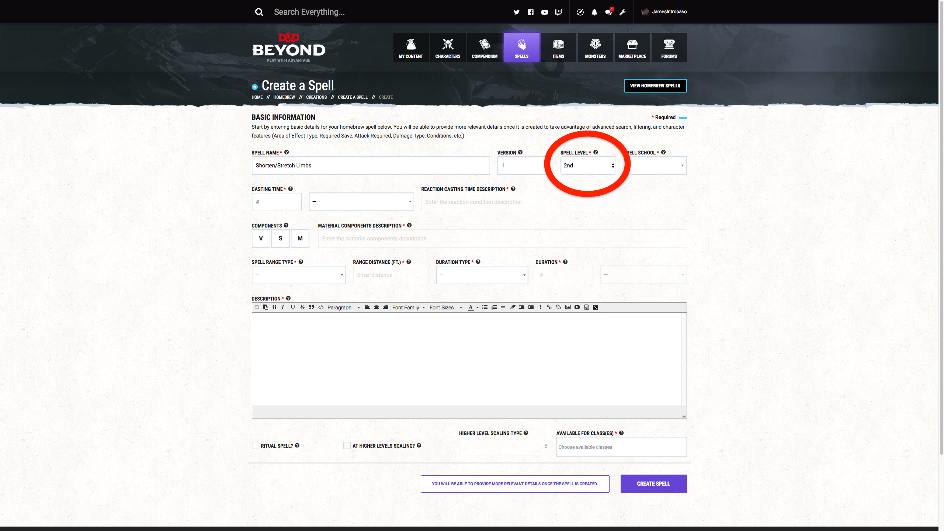Toggle bold formatting in description editor
Viewport: 944px width, 531px height.
coord(274,307)
